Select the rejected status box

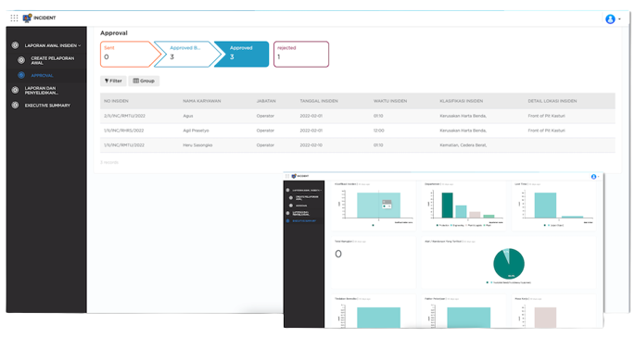point(301,54)
